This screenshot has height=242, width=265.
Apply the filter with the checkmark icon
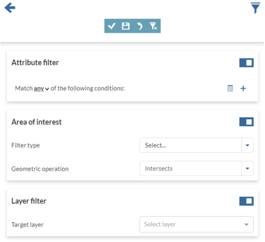[112, 26]
